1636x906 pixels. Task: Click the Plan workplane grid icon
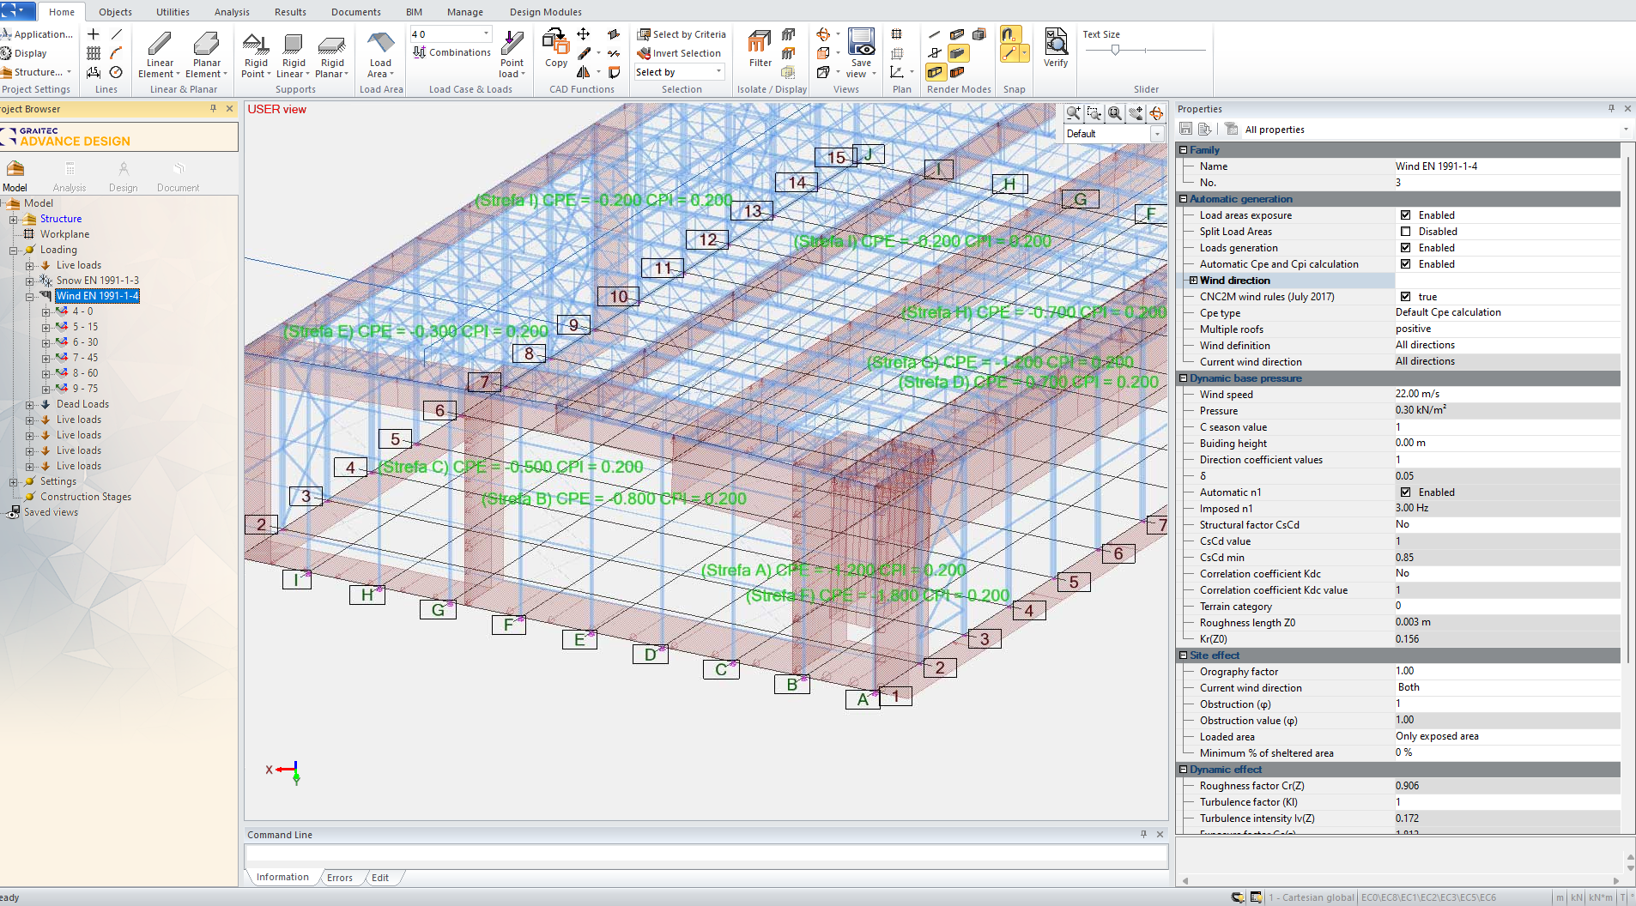896,34
